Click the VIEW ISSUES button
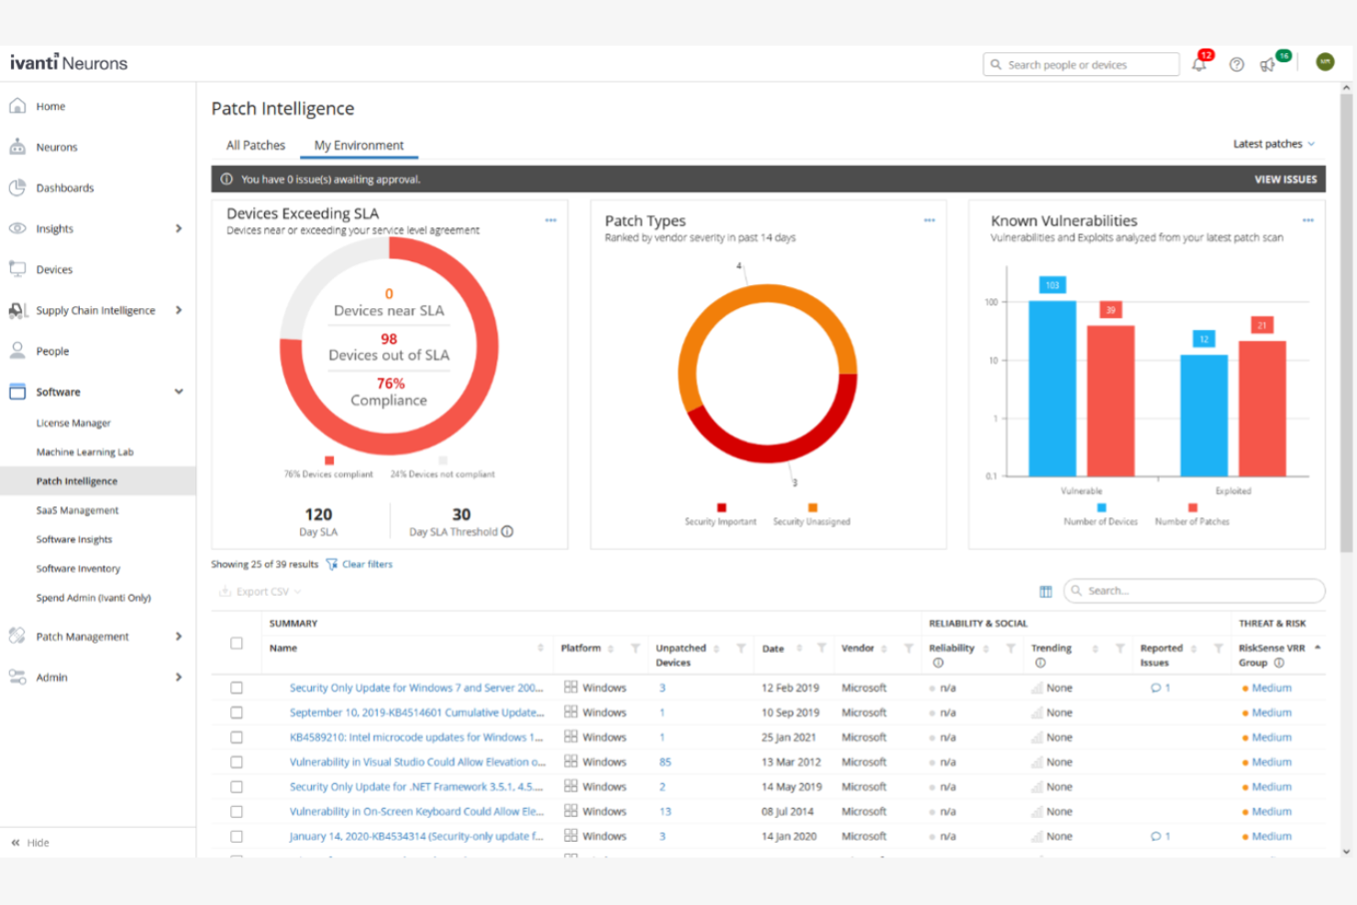This screenshot has height=905, width=1357. pyautogui.click(x=1285, y=179)
